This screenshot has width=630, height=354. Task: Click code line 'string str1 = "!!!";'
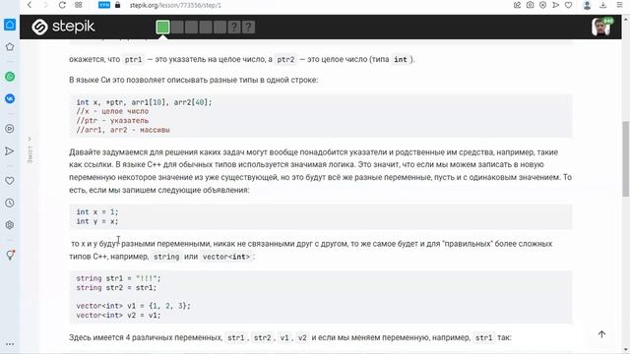(x=118, y=278)
